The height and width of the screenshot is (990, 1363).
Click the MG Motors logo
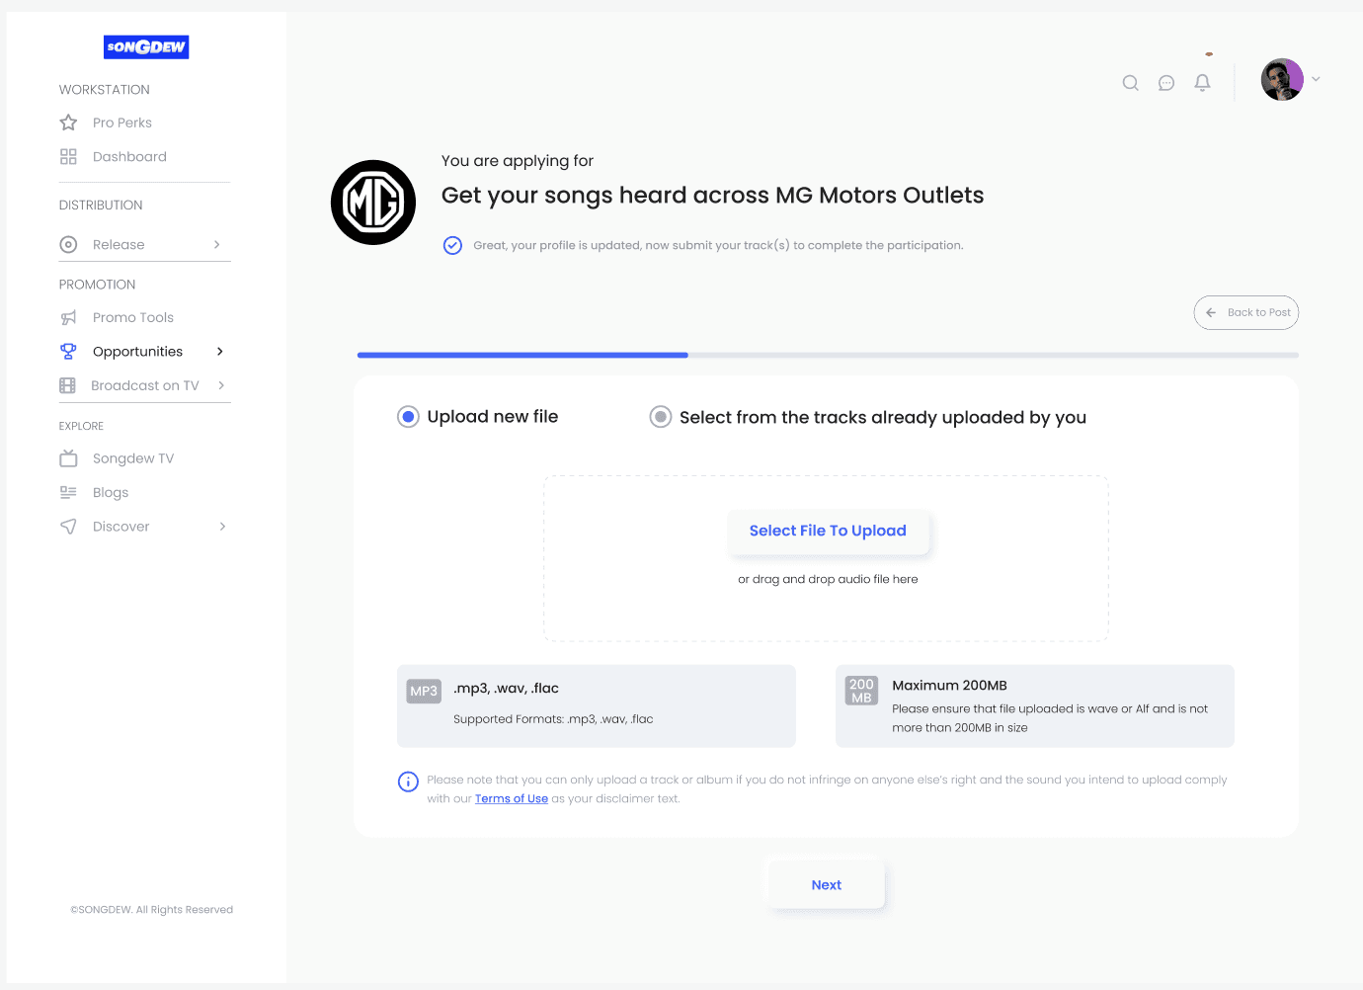click(x=373, y=203)
